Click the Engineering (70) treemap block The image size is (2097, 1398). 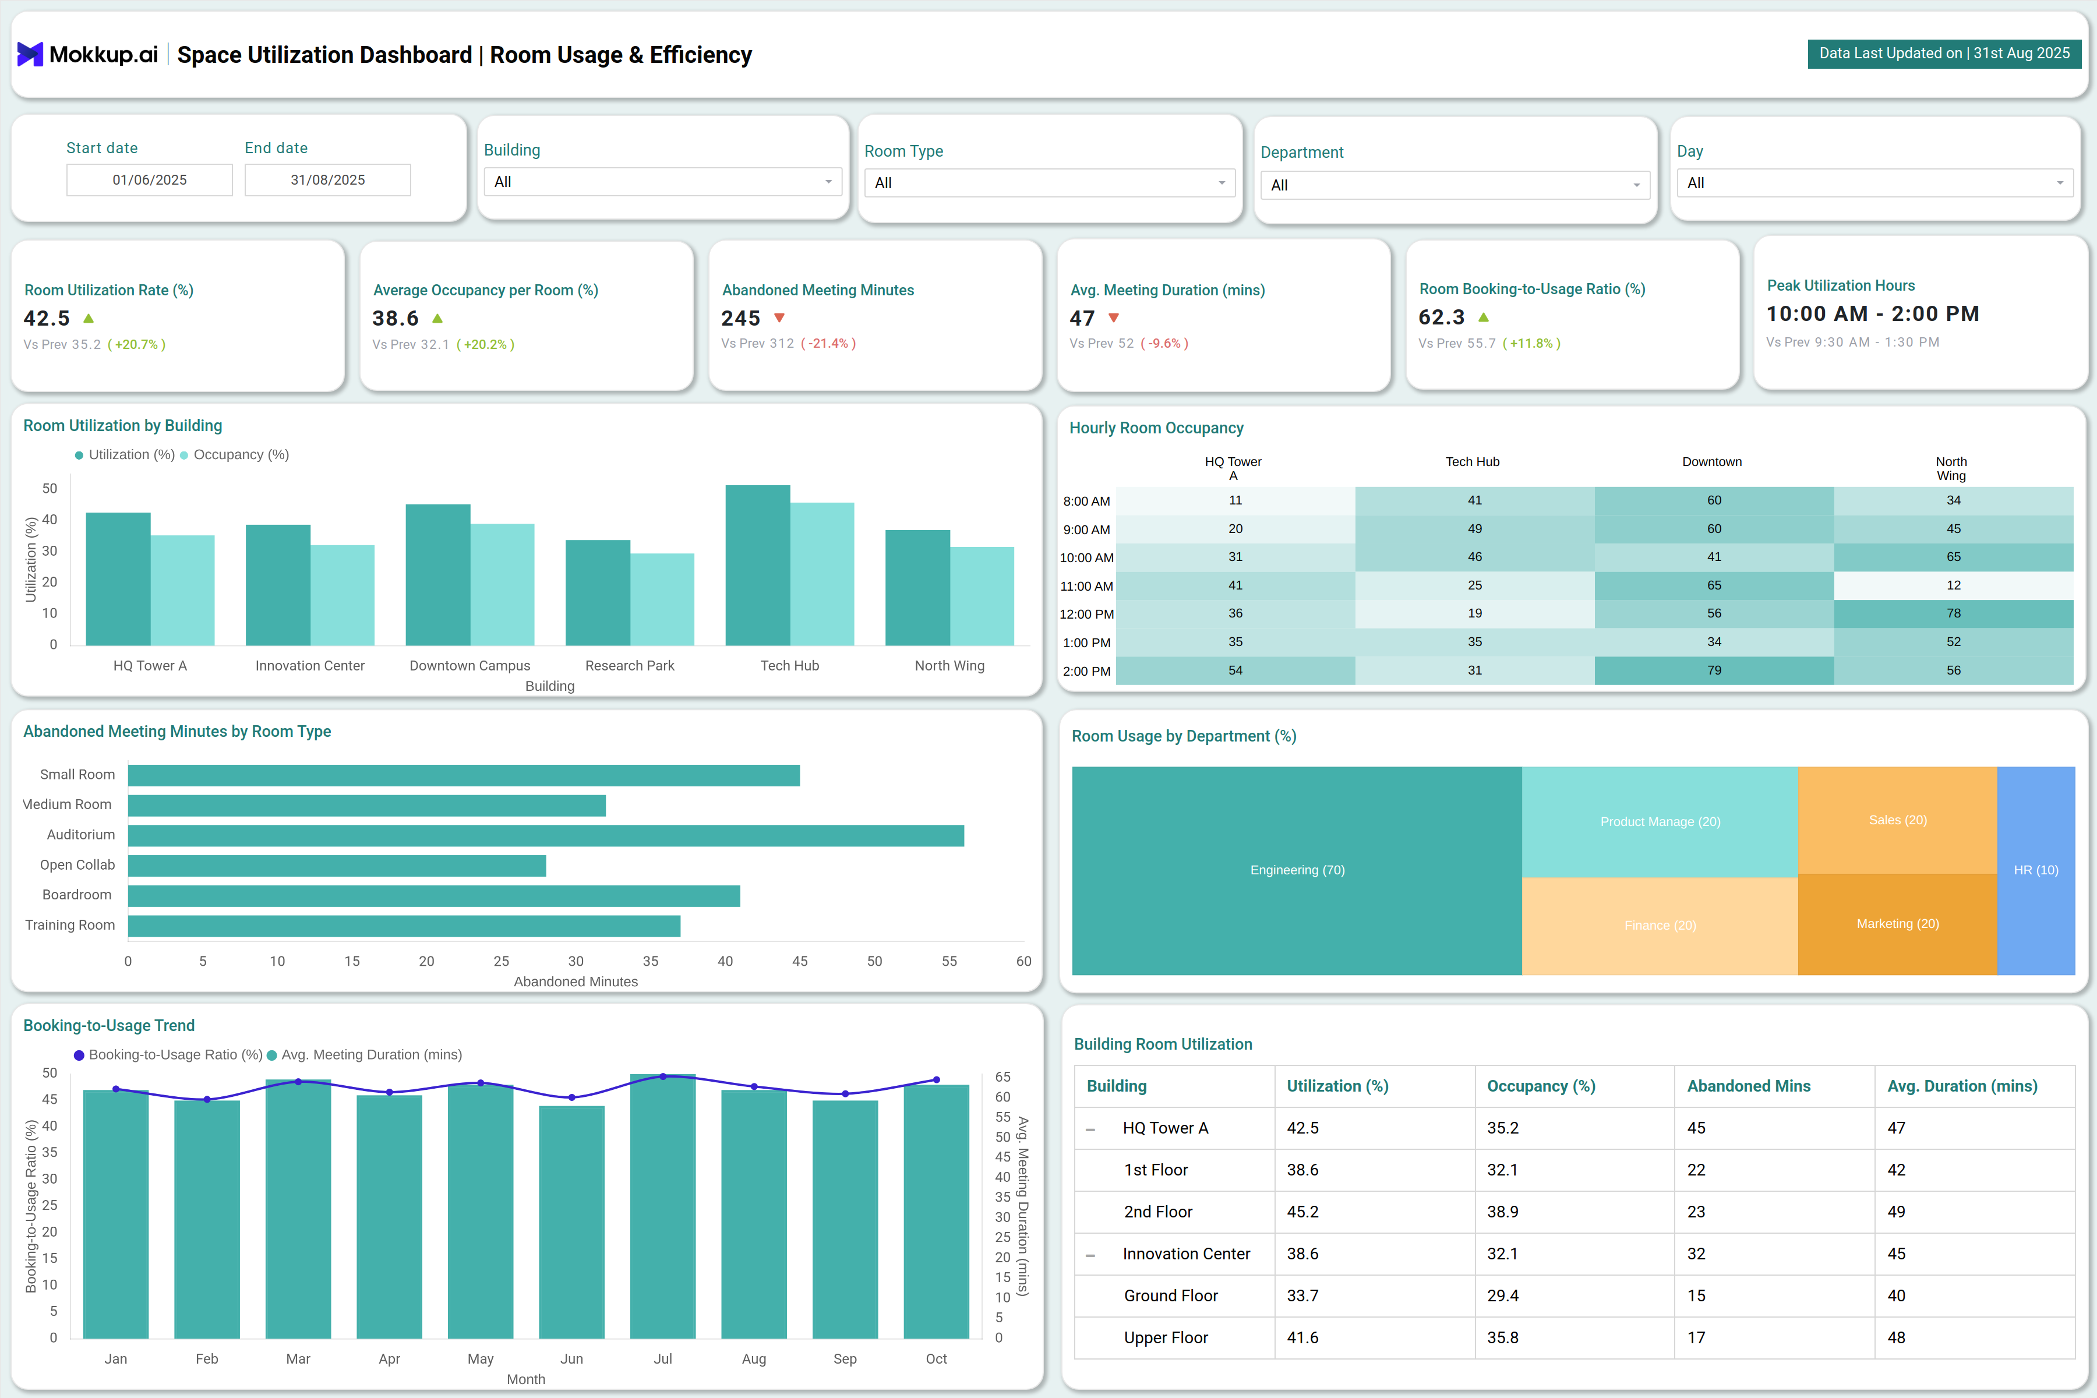[1297, 870]
